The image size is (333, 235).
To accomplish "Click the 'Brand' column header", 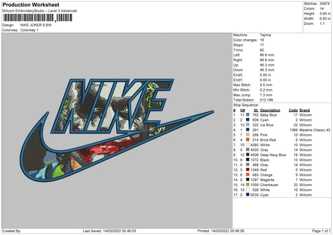I will click(305, 110).
